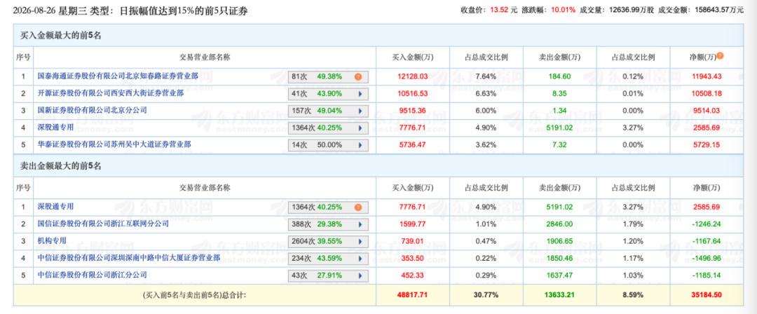Click the percentage 7.64% cell
The width and height of the screenshot is (757, 314).
[x=486, y=76]
